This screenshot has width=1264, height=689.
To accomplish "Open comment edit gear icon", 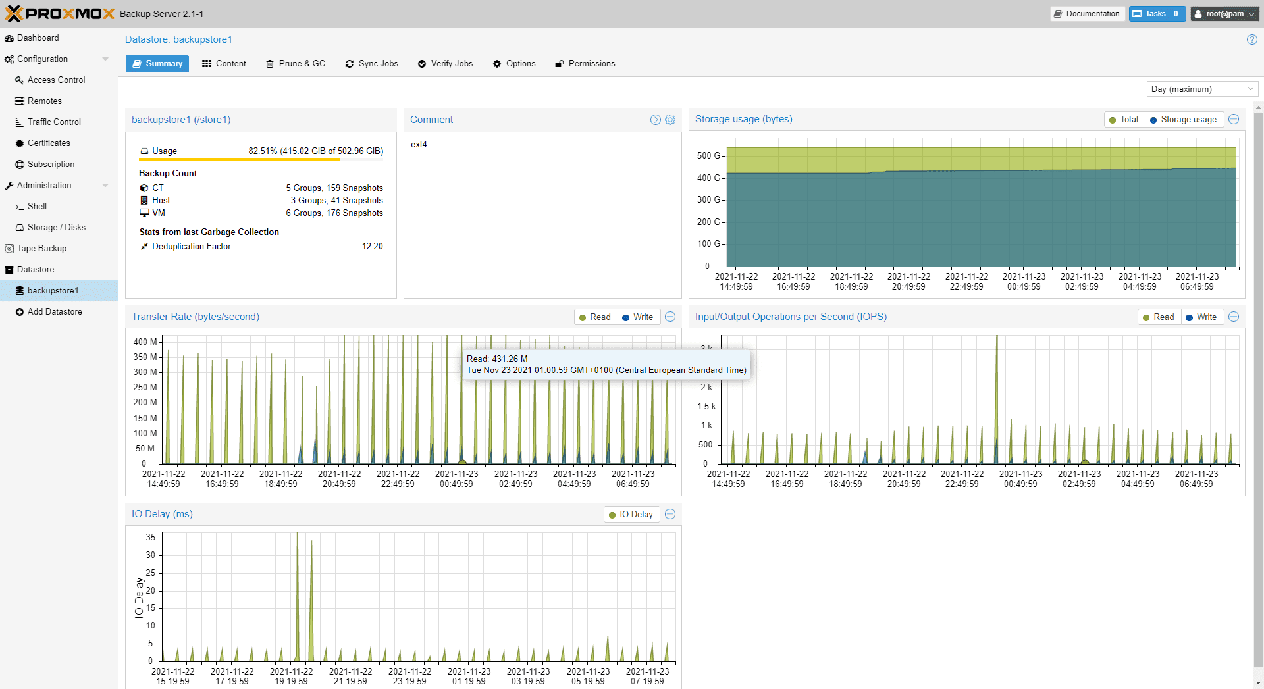I will tap(670, 120).
